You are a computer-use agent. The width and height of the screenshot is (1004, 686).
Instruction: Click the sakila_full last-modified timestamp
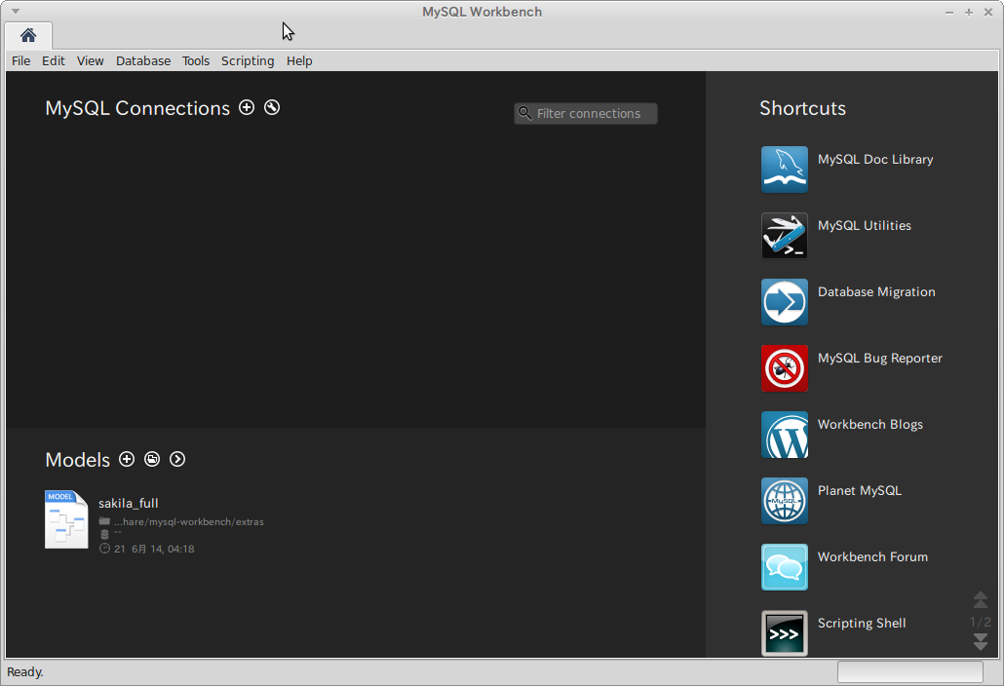[x=154, y=549]
